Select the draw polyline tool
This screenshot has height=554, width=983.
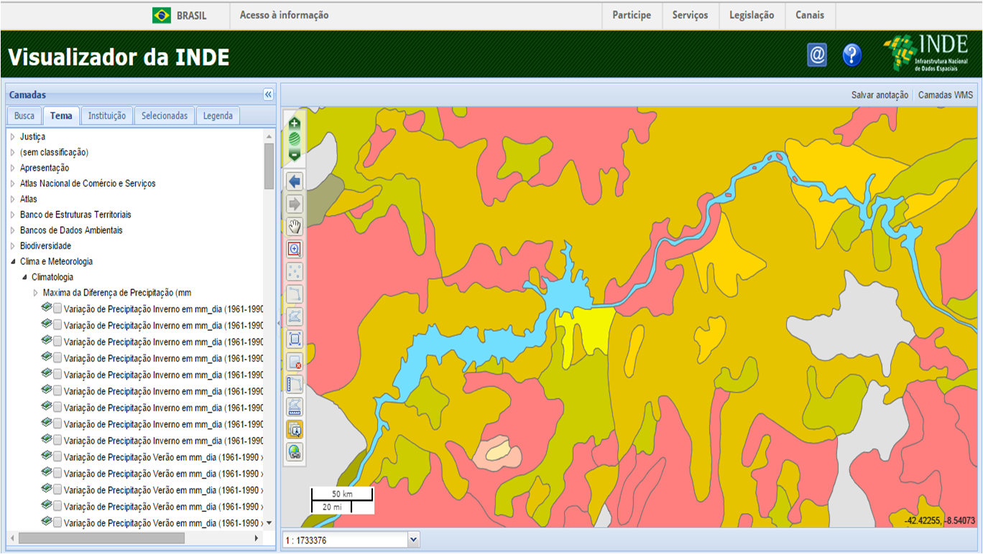pyautogui.click(x=295, y=294)
